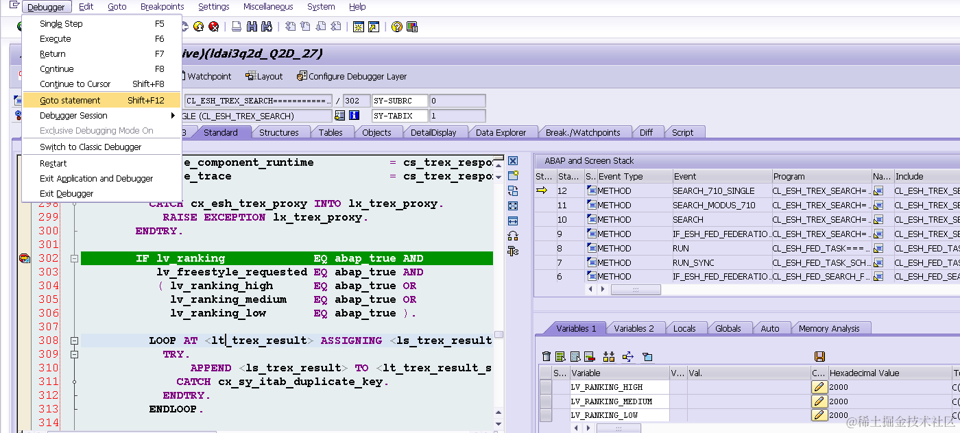Click the pencil icon for LV_RANKING_LOW
This screenshot has height=433, width=960.
click(819, 415)
